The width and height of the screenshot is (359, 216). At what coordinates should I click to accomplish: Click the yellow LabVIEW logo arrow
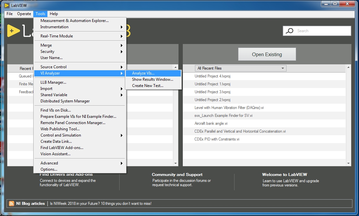point(13,31)
